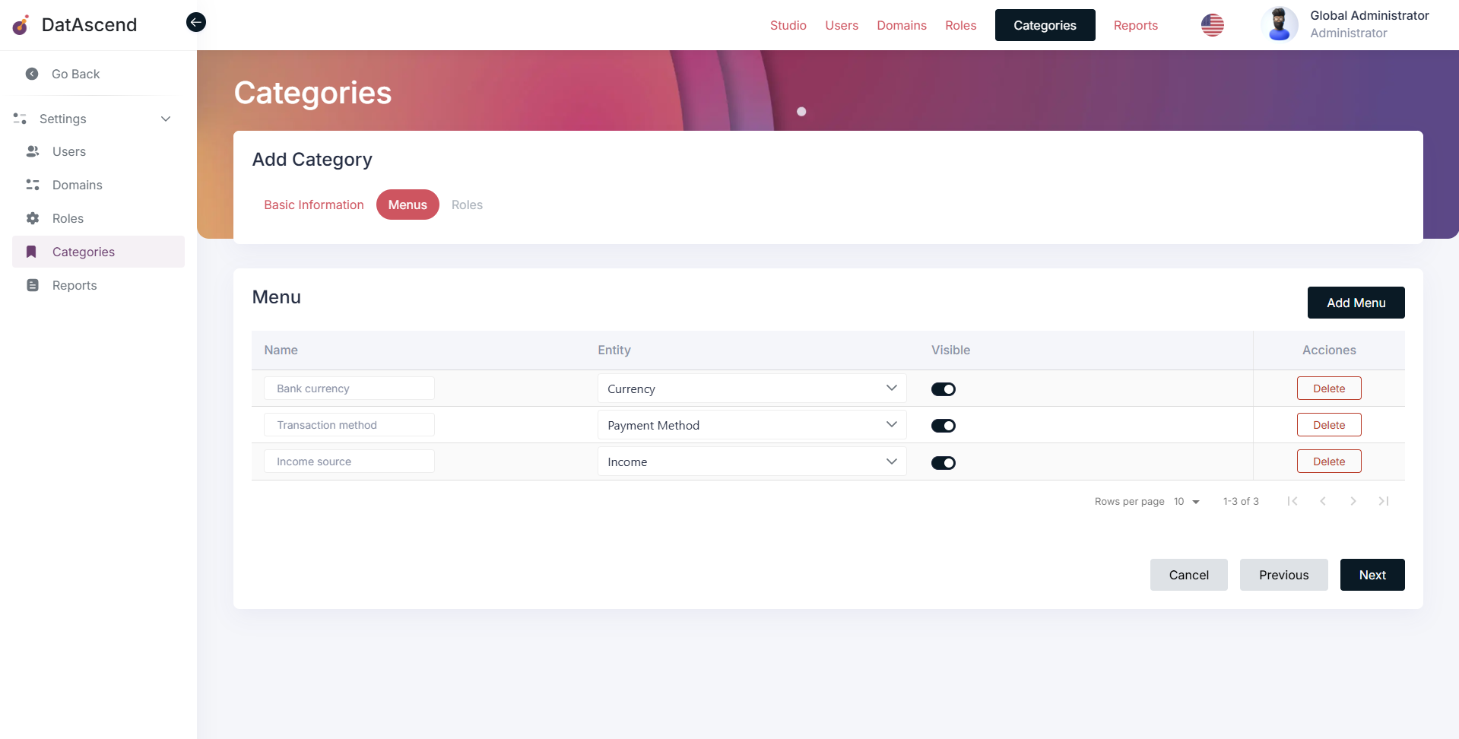1459x739 pixels.
Task: Open Reports via its sidebar icon
Action: coord(33,285)
